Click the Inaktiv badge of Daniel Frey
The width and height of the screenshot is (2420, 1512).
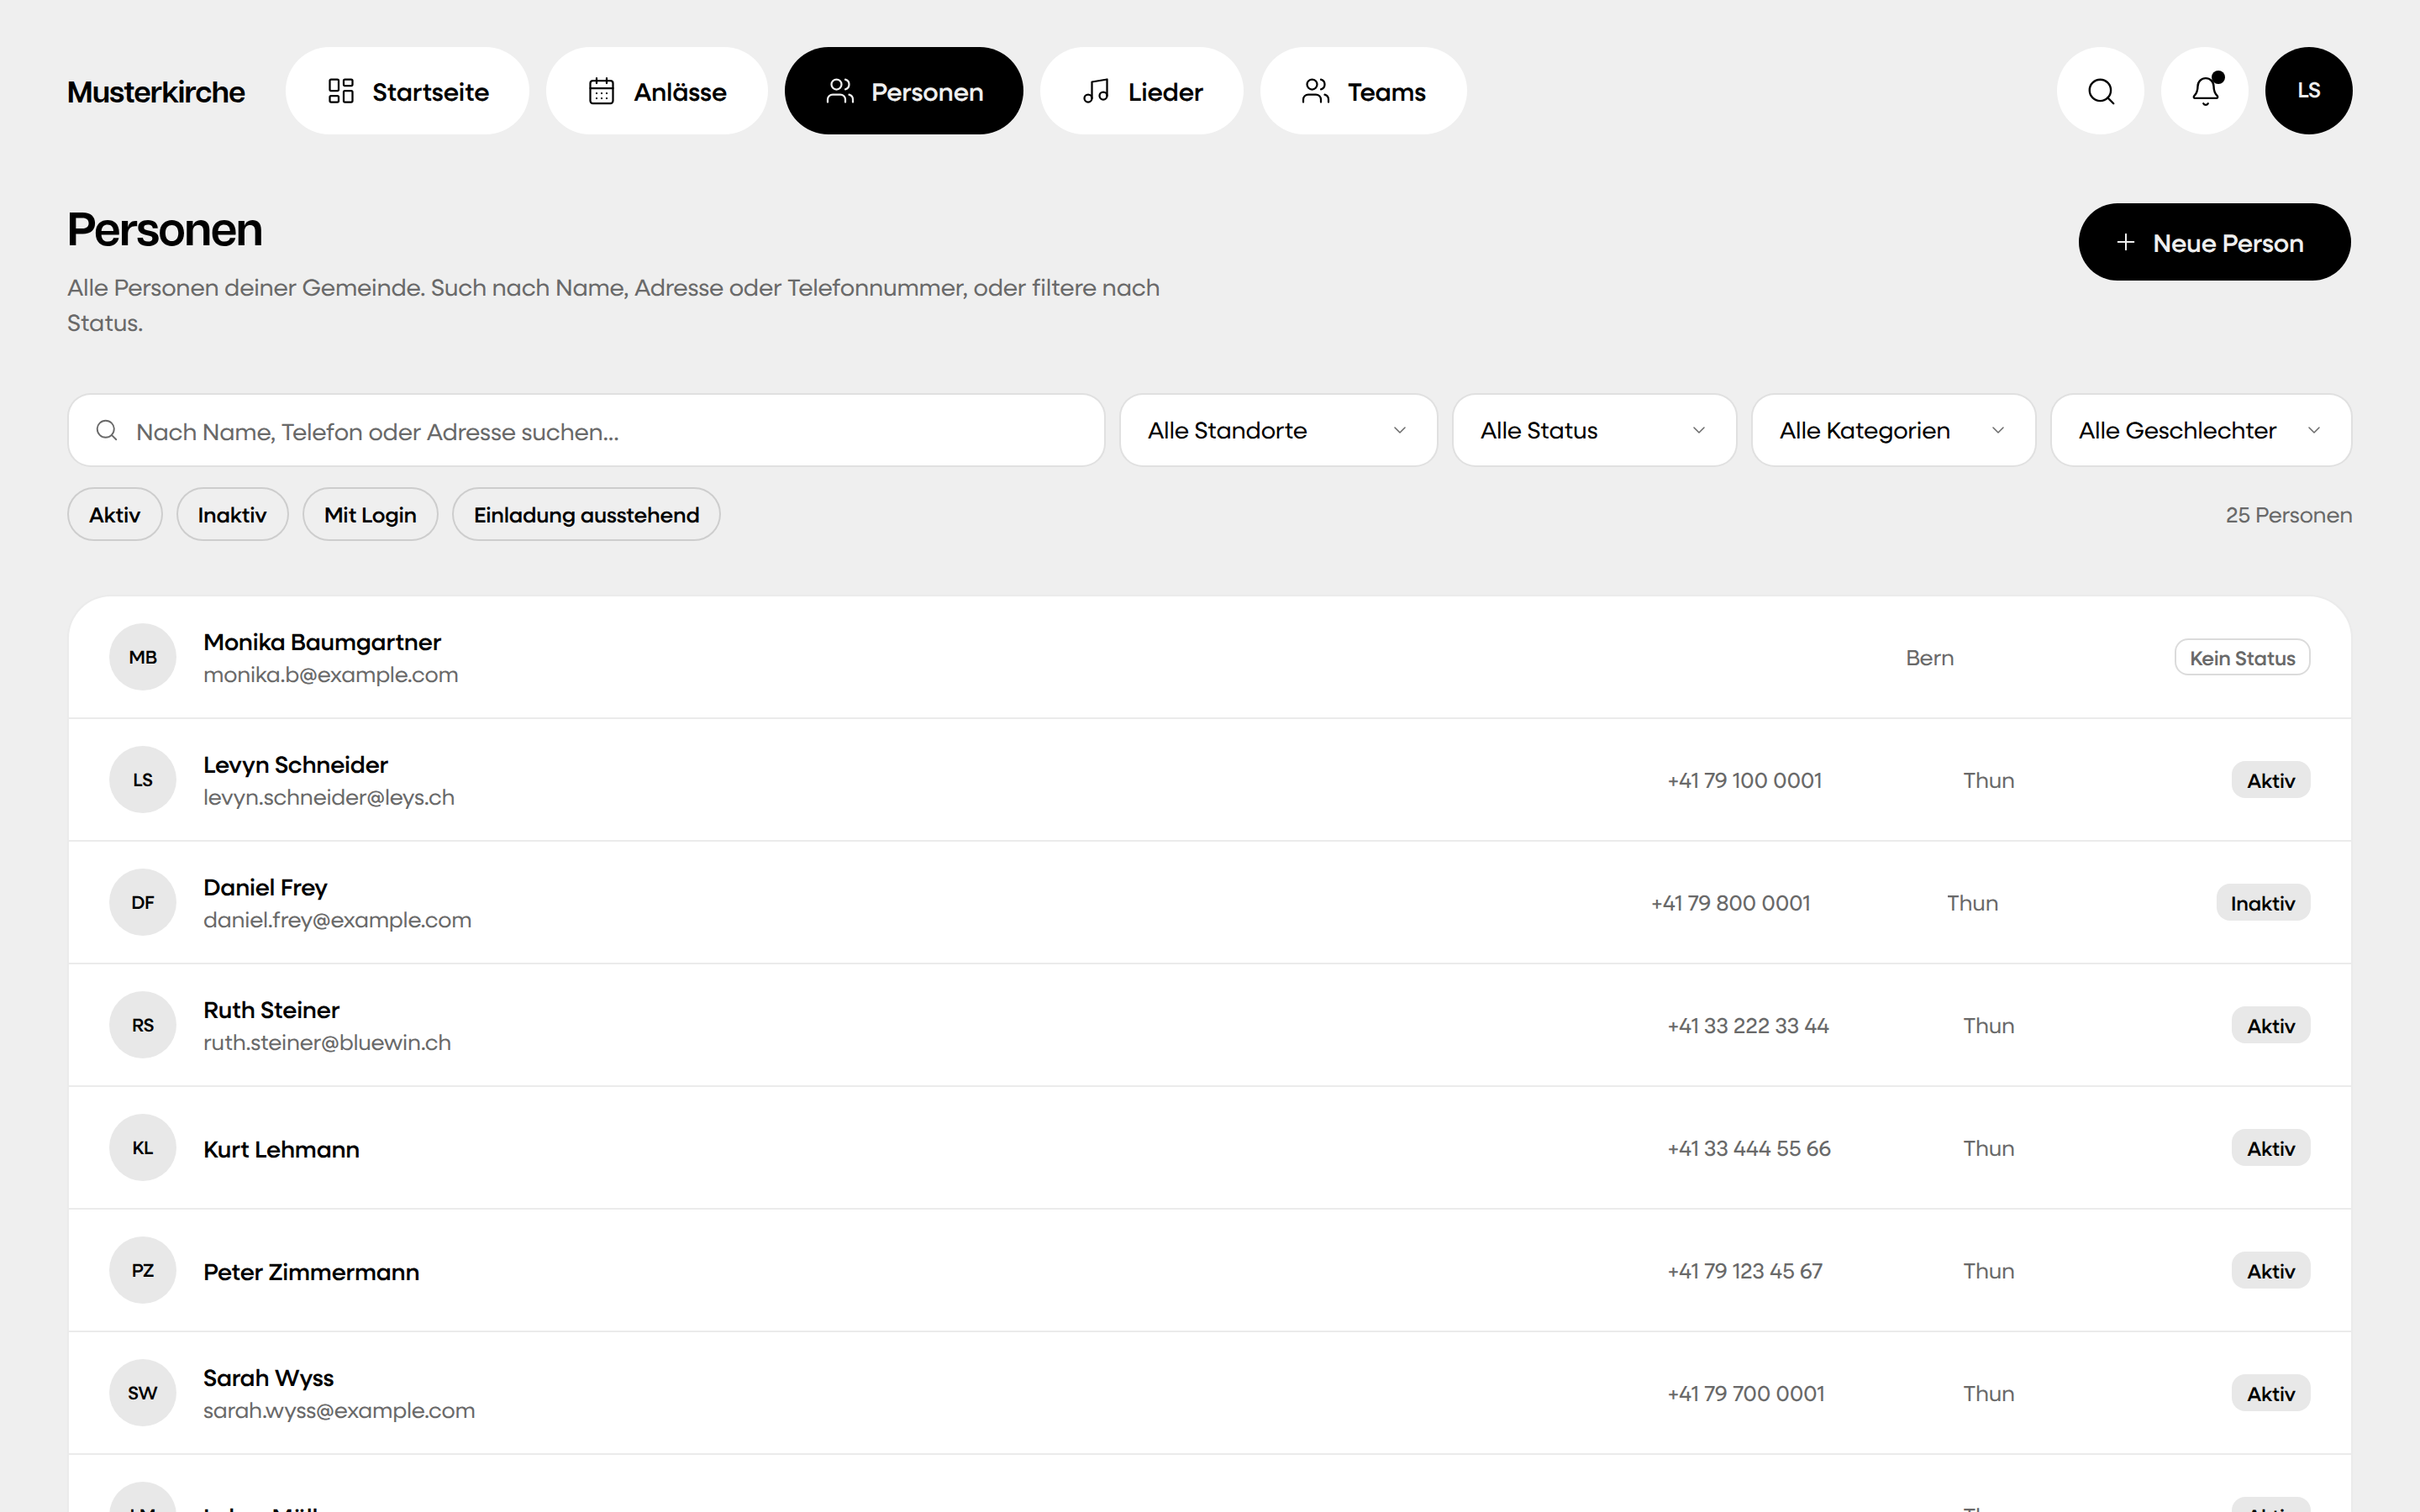[x=2263, y=903]
